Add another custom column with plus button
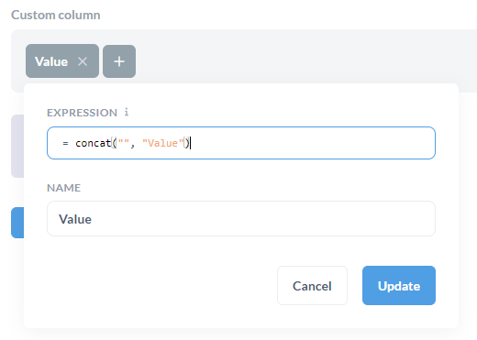477x340 pixels. (119, 61)
